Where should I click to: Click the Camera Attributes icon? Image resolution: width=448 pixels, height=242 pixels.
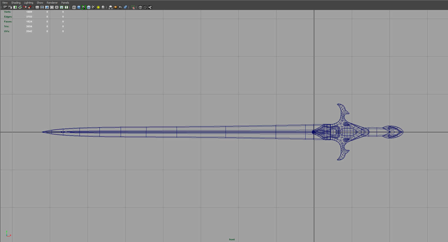[10, 7]
